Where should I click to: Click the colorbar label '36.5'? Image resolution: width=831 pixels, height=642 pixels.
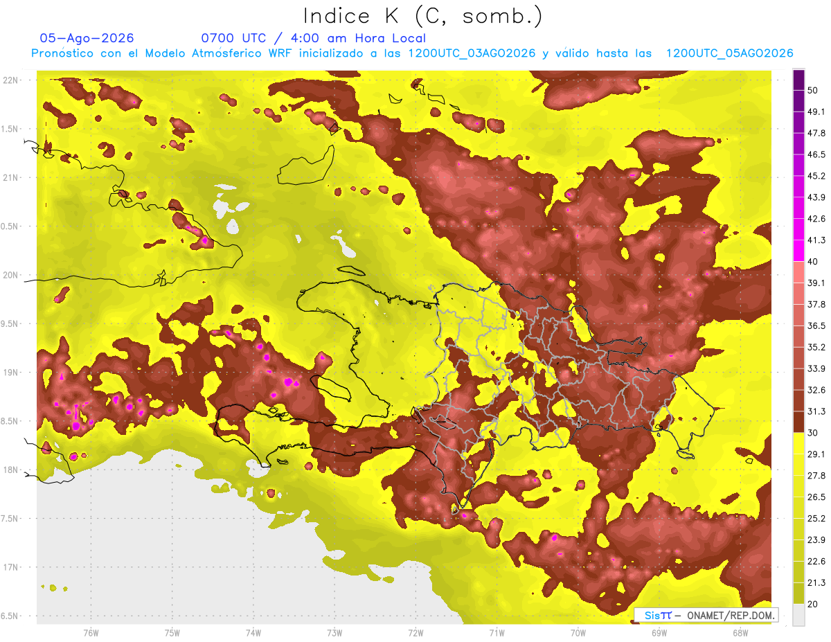point(816,326)
